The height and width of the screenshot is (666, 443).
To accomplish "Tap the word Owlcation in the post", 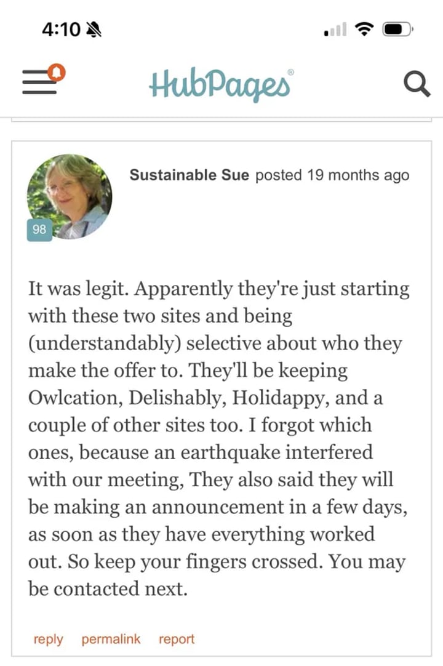I will coord(75,398).
